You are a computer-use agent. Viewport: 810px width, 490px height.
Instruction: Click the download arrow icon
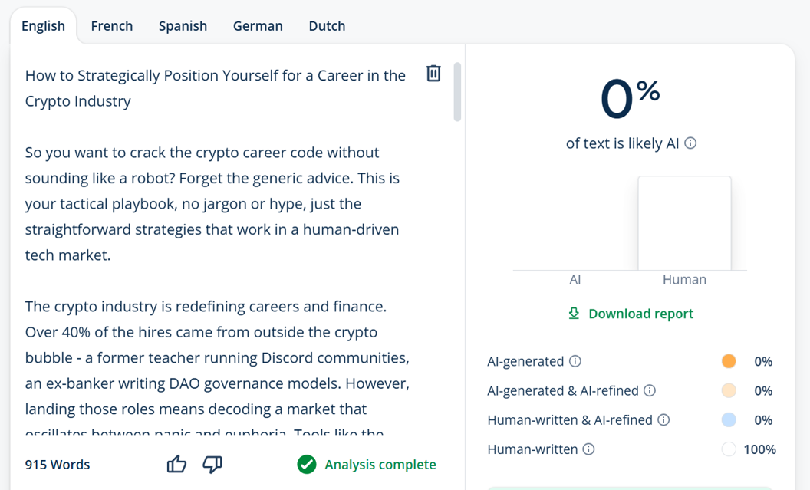point(574,314)
